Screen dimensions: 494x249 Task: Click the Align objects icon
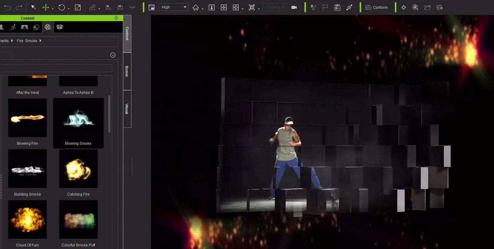pyautogui.click(x=108, y=7)
